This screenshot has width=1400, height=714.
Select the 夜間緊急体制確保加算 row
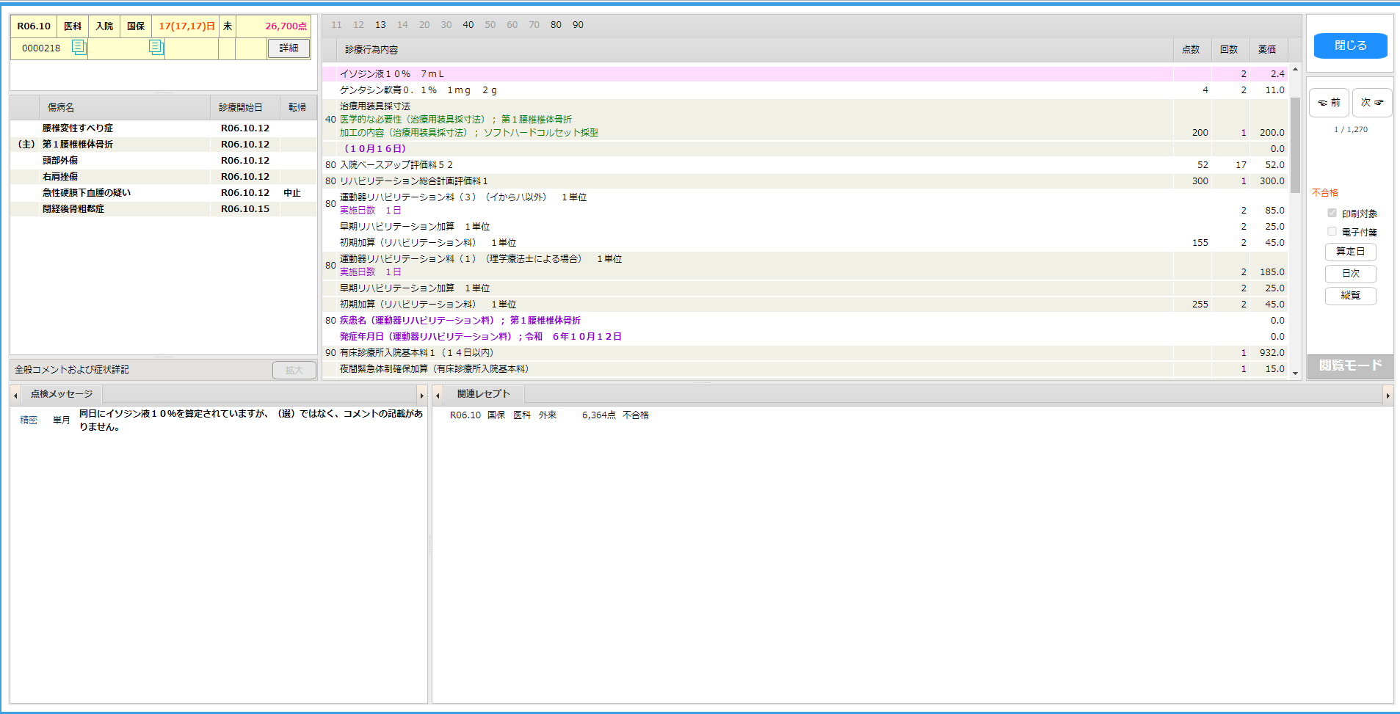coord(805,369)
